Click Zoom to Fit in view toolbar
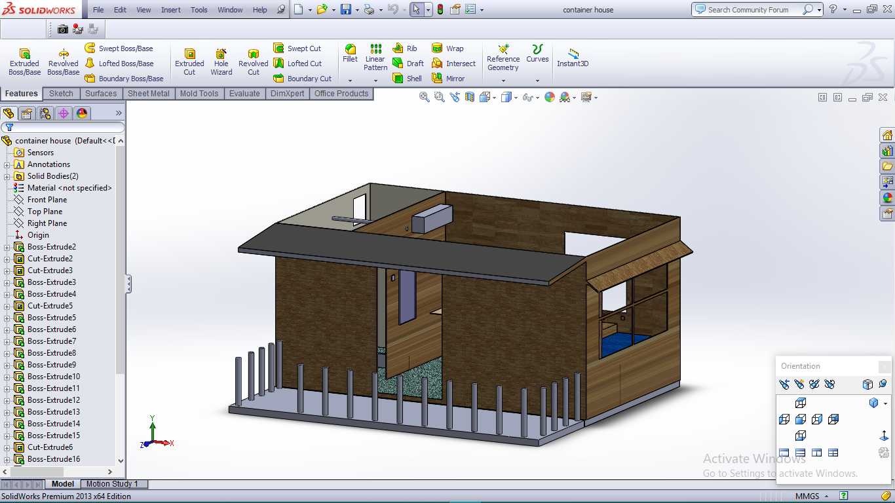Screen dimensions: 895x503 tap(425, 97)
